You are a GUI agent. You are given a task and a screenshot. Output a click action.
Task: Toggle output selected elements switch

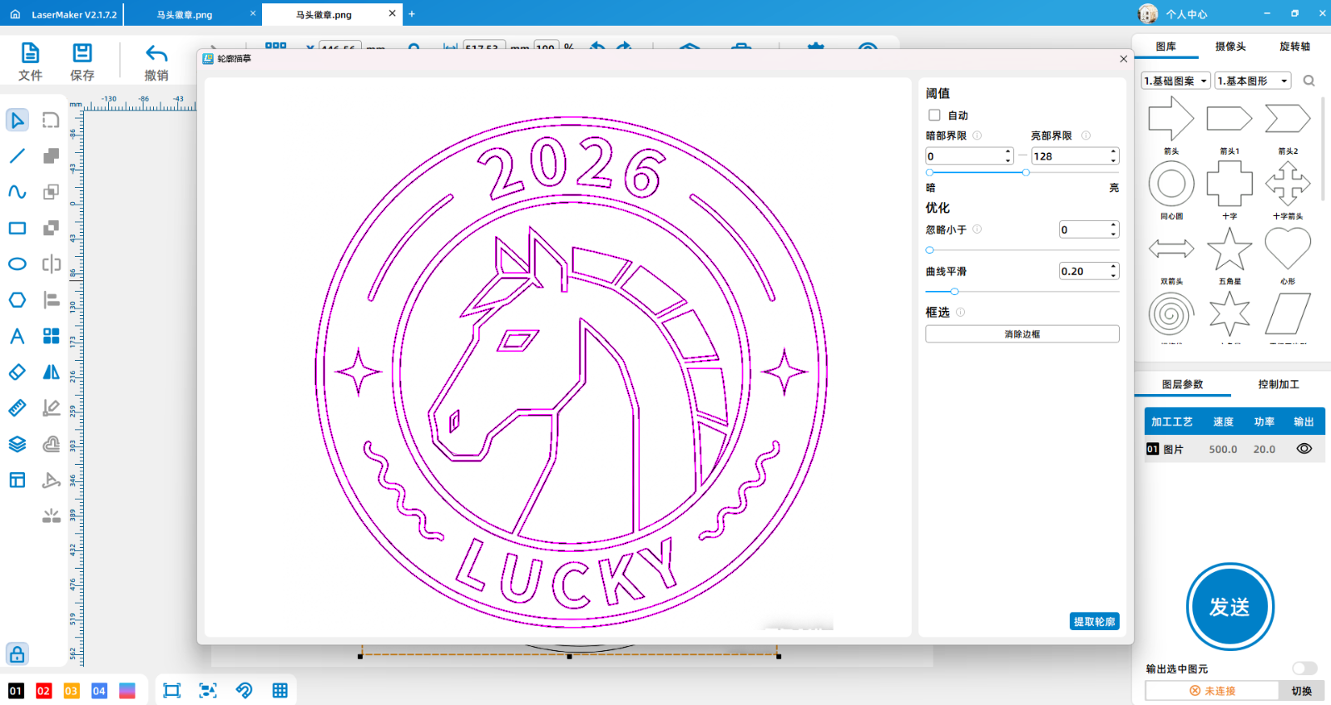(1304, 668)
